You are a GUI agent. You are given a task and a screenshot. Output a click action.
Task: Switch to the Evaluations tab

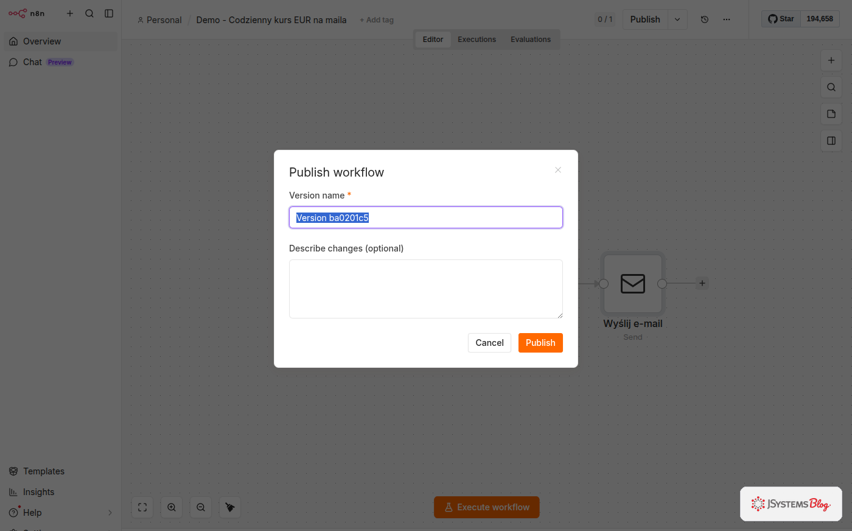pos(531,40)
